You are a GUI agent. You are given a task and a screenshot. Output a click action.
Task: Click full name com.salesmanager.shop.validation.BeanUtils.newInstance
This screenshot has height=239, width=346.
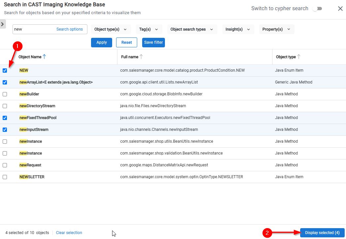click(172, 153)
